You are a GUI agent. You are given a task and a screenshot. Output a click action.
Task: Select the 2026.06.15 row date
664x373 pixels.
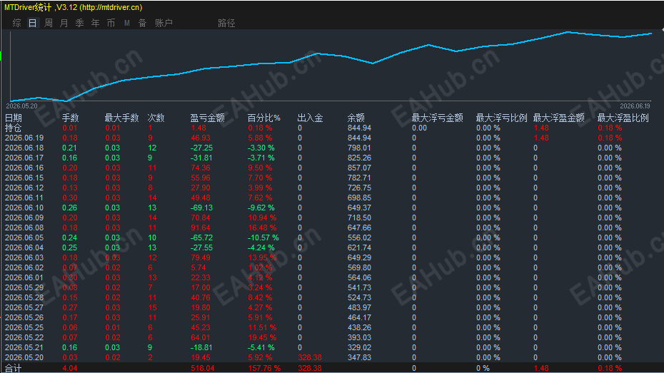24,178
